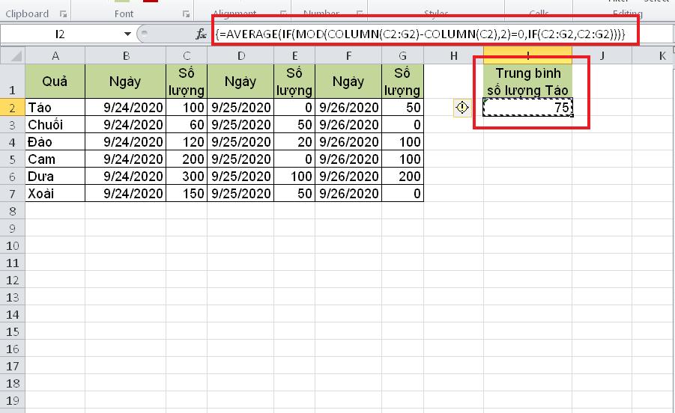
Task: Click 'Trung bình số lượng Táo' header cell
Action: coord(527,82)
